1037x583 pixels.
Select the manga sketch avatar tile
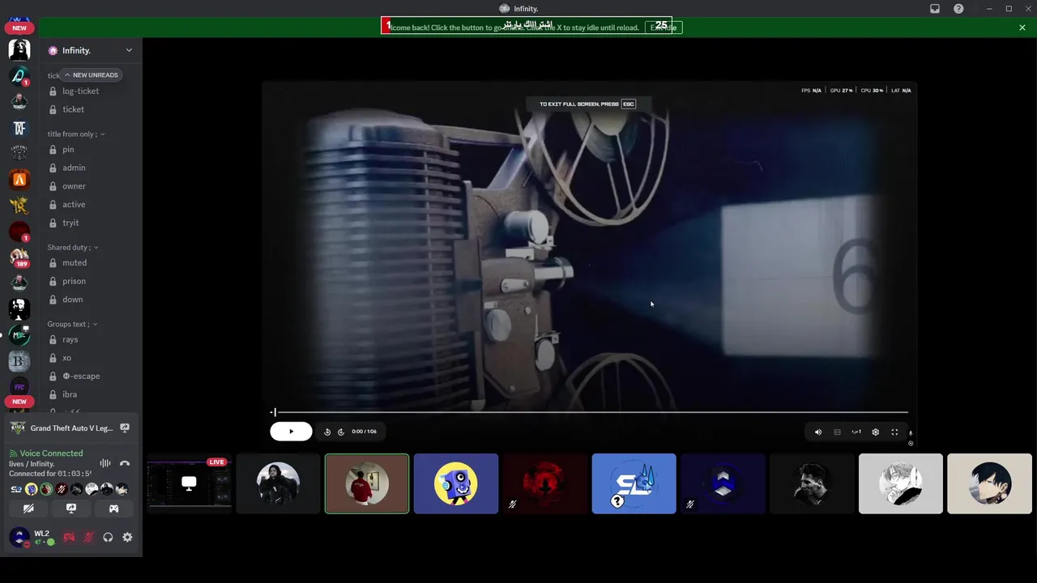tap(901, 483)
